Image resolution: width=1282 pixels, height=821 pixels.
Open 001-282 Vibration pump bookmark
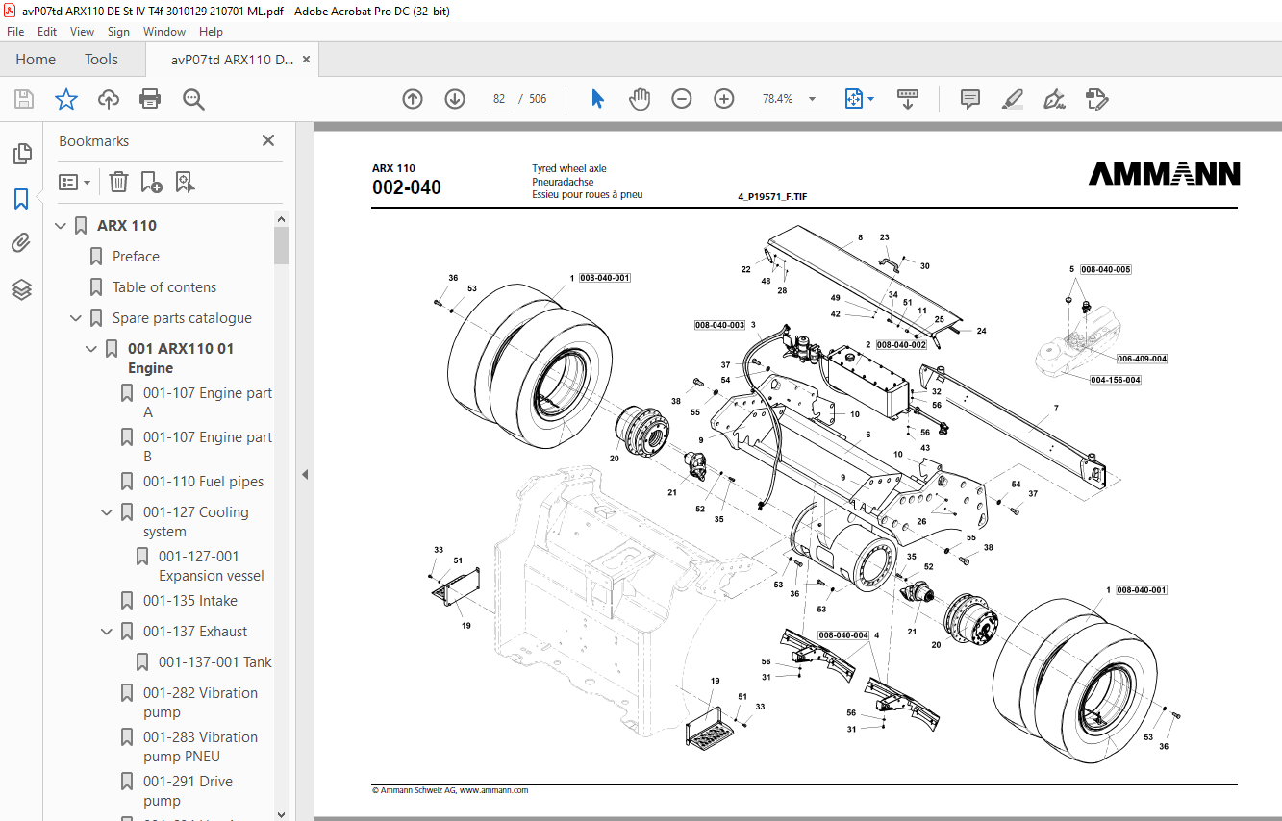200,703
